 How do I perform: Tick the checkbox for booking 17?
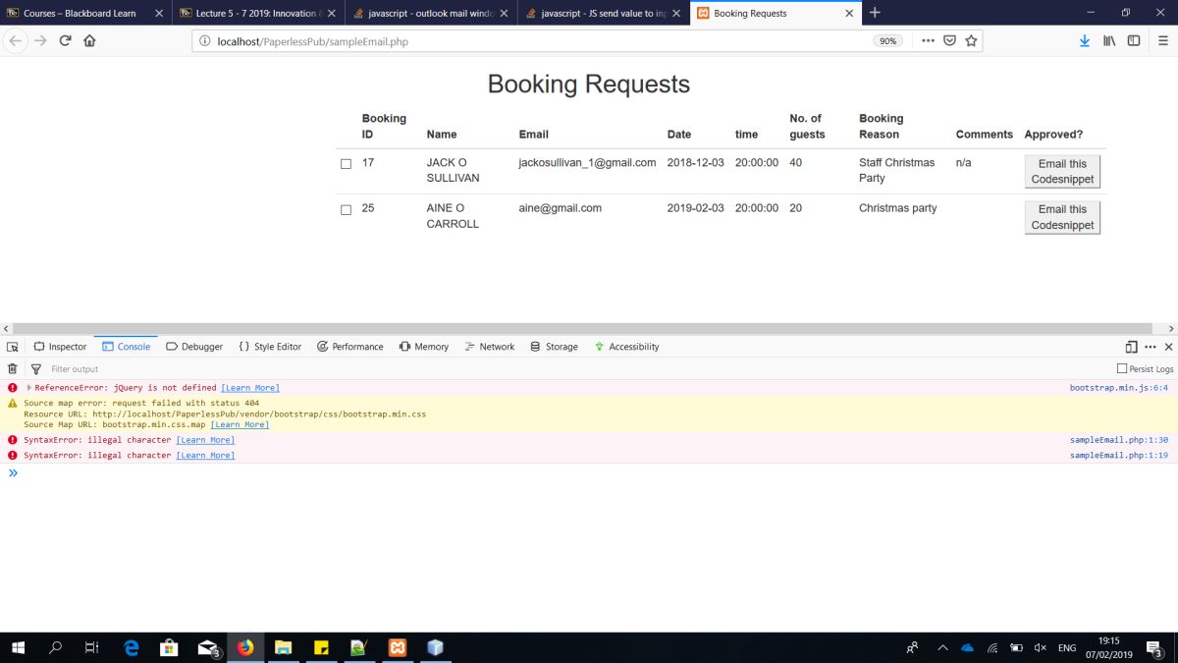click(x=346, y=164)
